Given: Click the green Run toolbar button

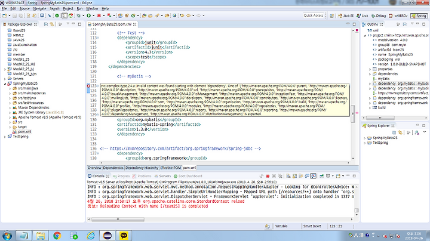Looking at the screenshot, I should [88, 16].
